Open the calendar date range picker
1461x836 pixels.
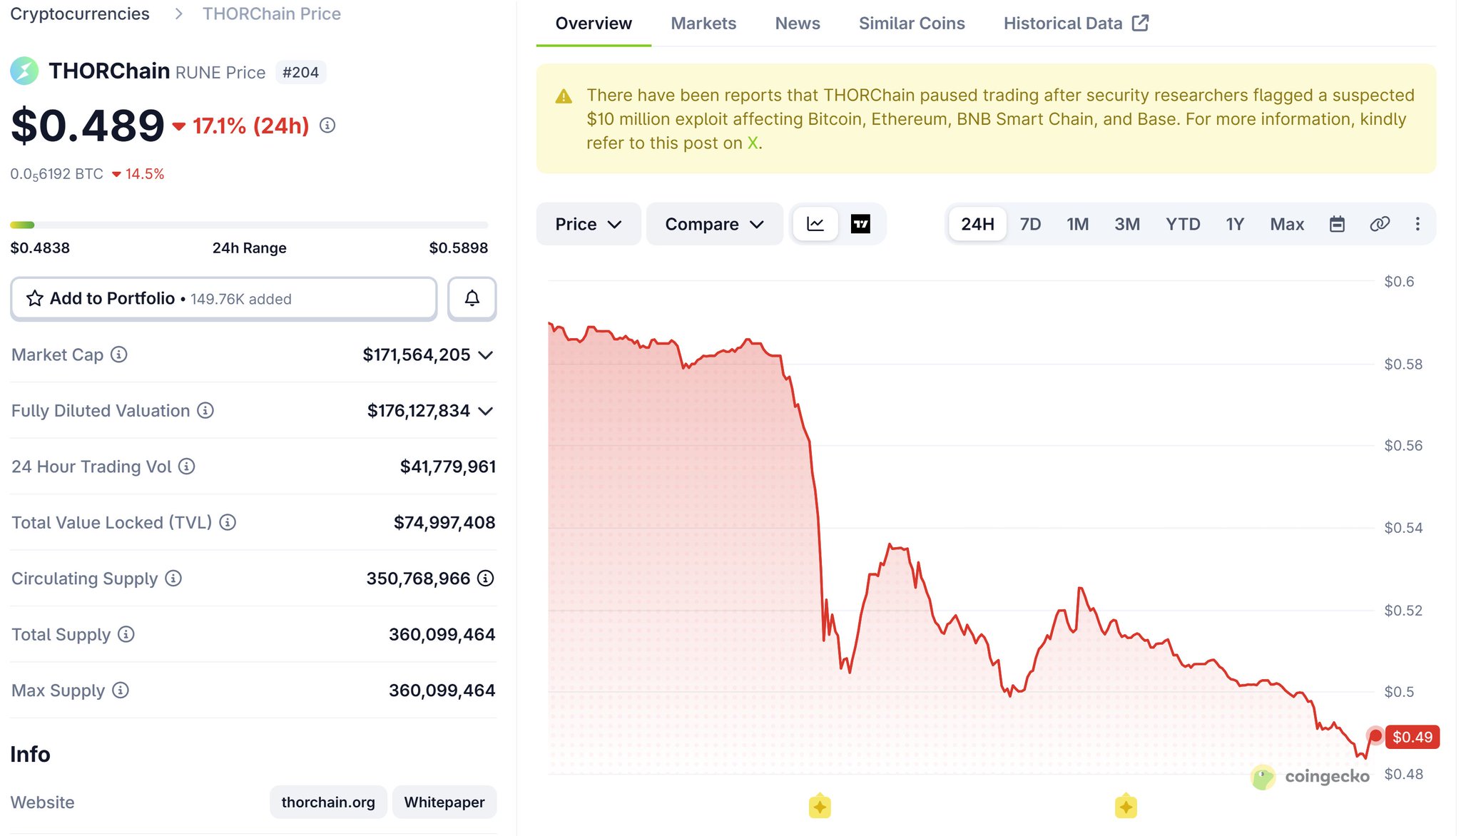[1337, 224]
